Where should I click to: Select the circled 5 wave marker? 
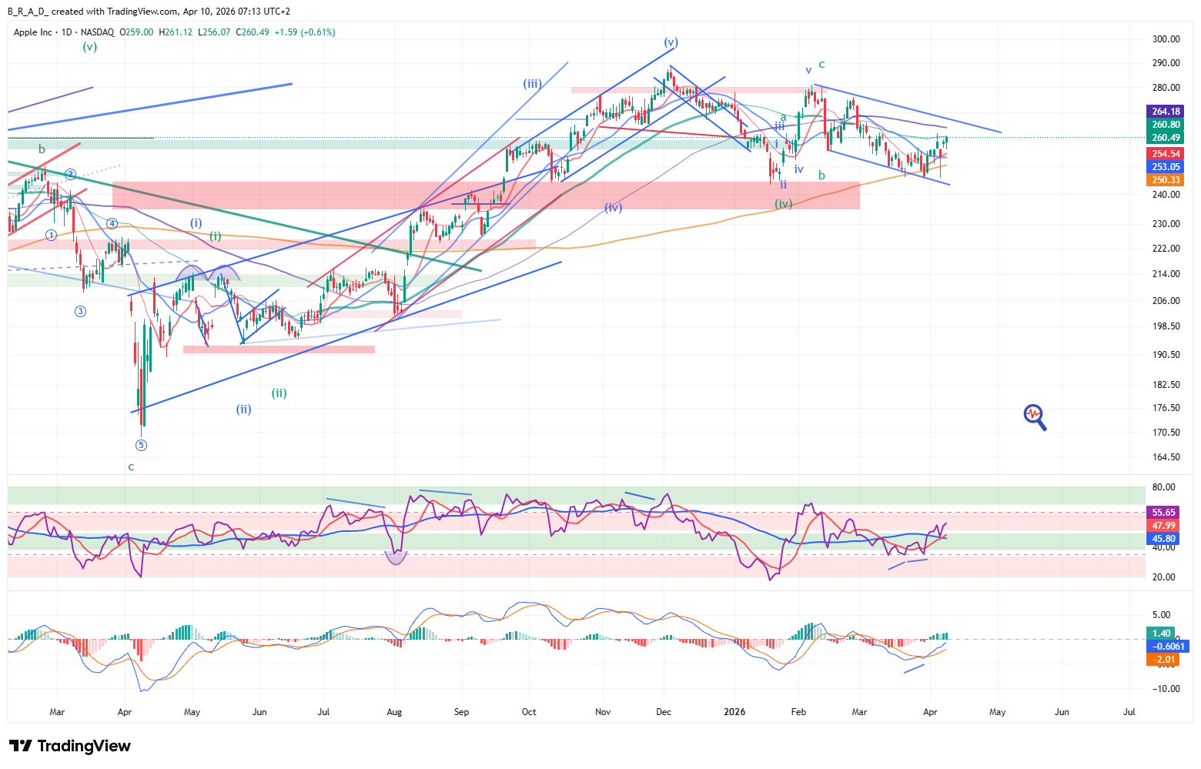point(141,445)
